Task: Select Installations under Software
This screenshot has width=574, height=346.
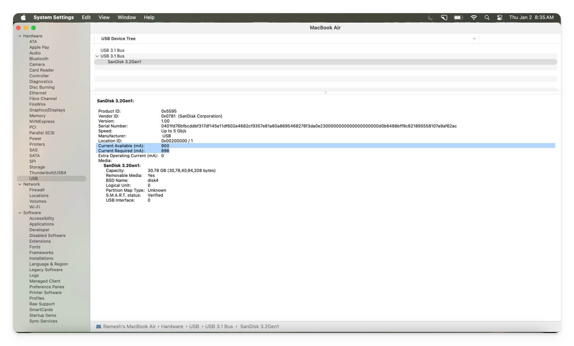Action: pyautogui.click(x=41, y=258)
